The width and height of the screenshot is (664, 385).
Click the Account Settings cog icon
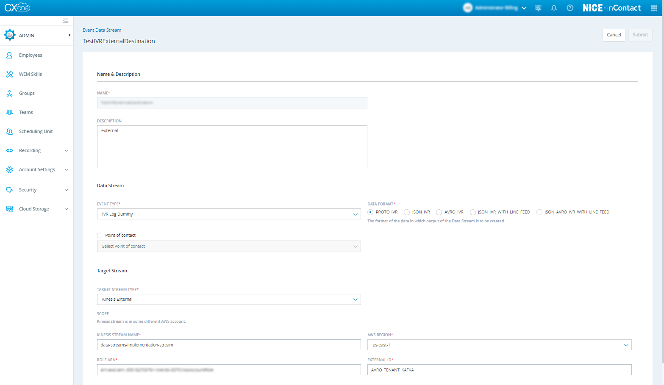[x=9, y=169]
